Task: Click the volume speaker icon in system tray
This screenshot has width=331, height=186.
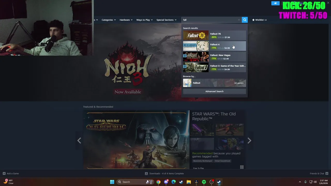Action: (x=315, y=182)
